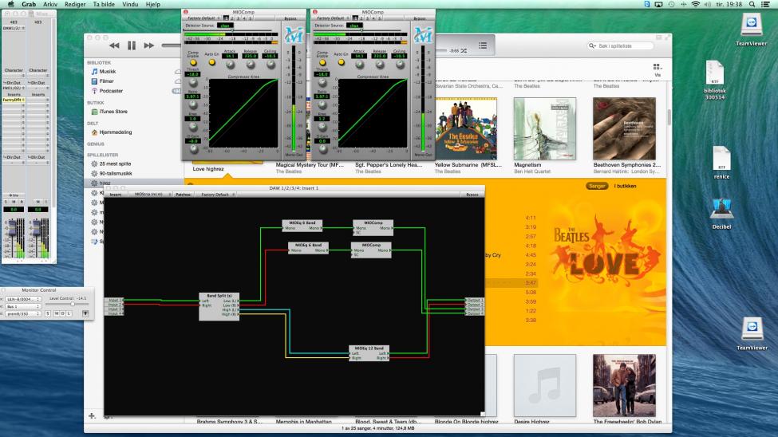The width and height of the screenshot is (778, 437).
Task: Bypass the right MIOComp plugin
Action: pos(420,18)
